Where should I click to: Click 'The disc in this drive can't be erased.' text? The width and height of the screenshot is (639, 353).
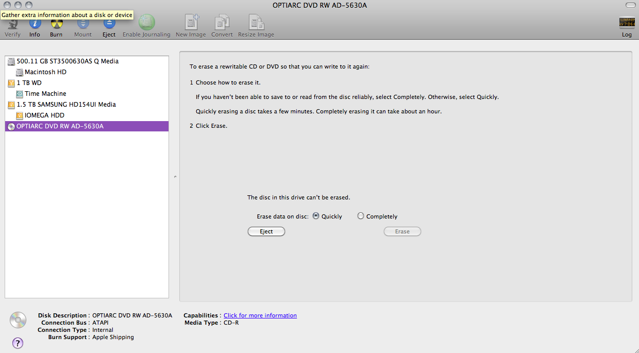point(299,197)
